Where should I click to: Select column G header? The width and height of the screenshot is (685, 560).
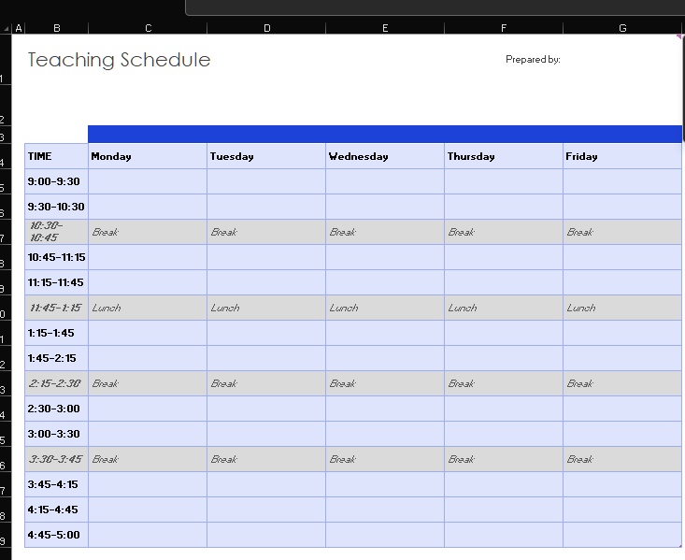pyautogui.click(x=622, y=28)
